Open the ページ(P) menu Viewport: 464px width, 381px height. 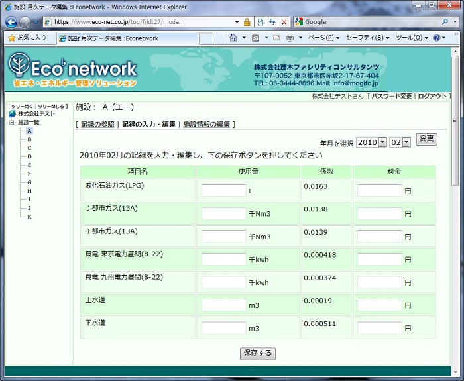pyautogui.click(x=323, y=38)
